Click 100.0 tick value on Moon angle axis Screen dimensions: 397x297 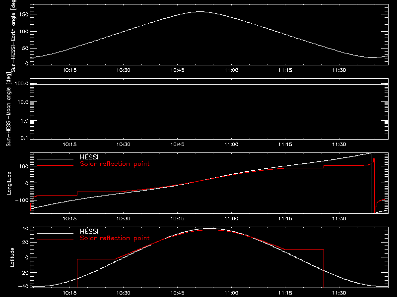tap(21, 83)
